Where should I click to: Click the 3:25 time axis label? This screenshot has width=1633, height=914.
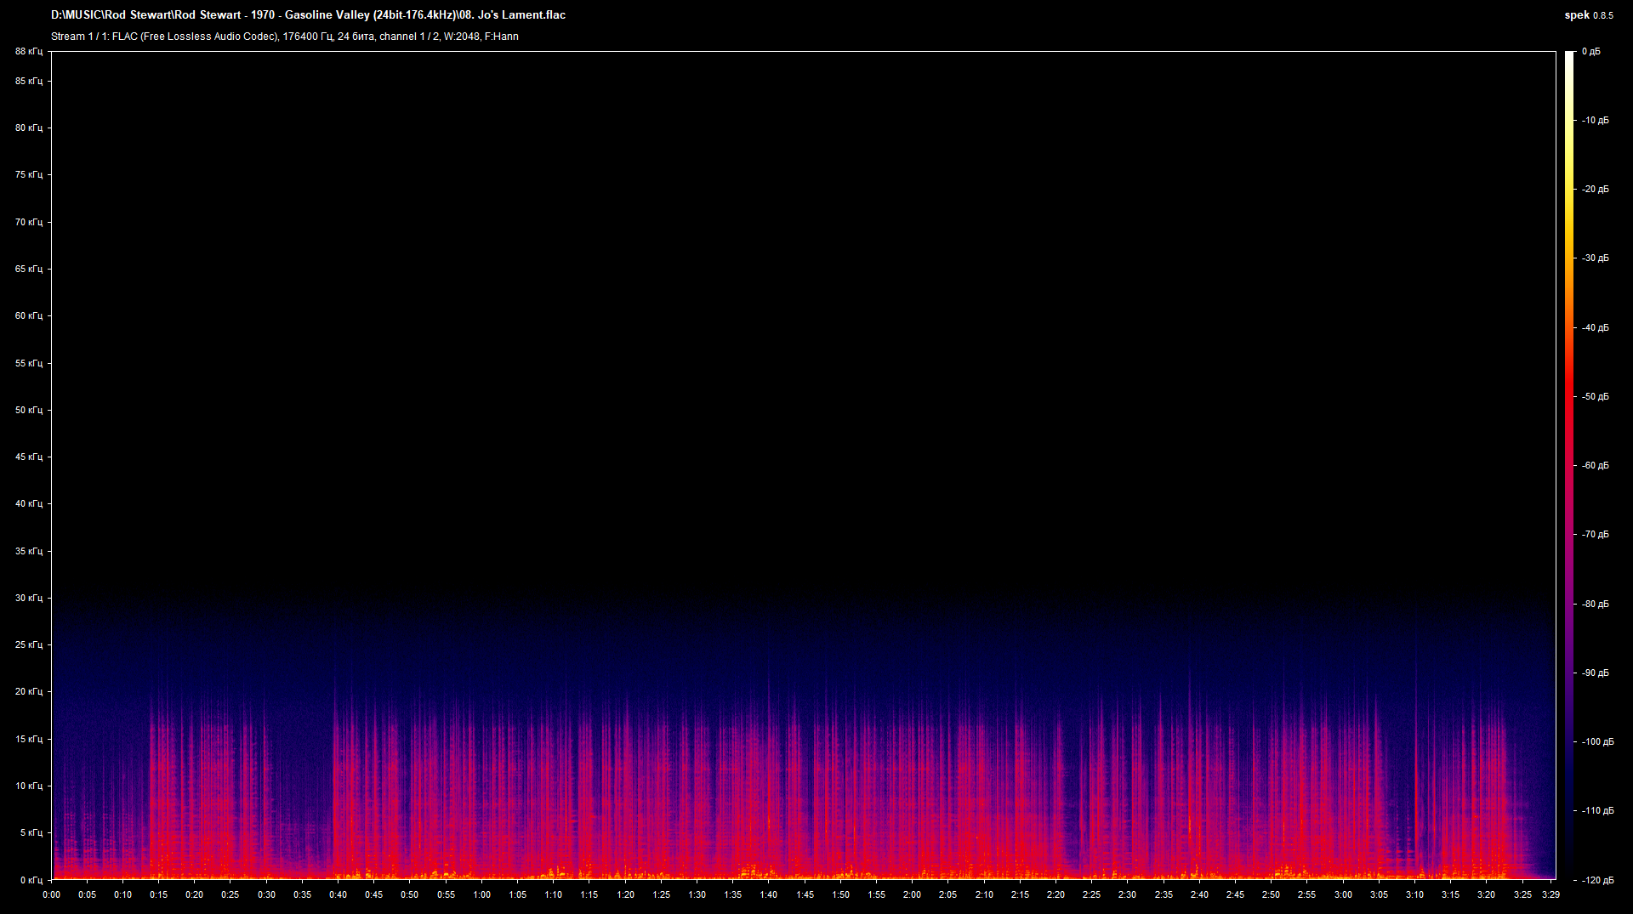point(1522,894)
